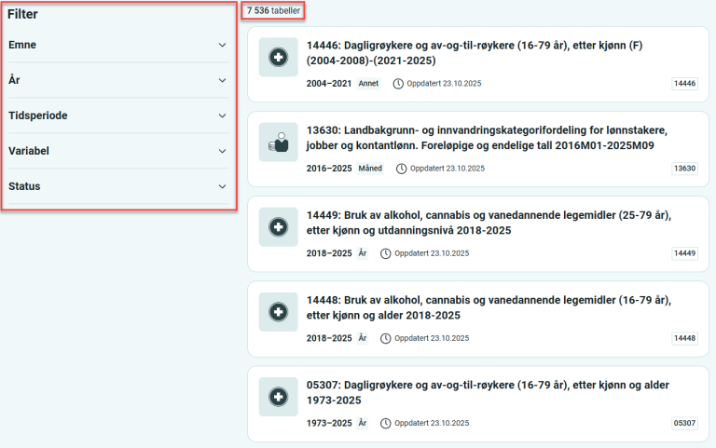Image resolution: width=716 pixels, height=448 pixels.
Task: Expand the År filter section
Action: pyautogui.click(x=118, y=80)
